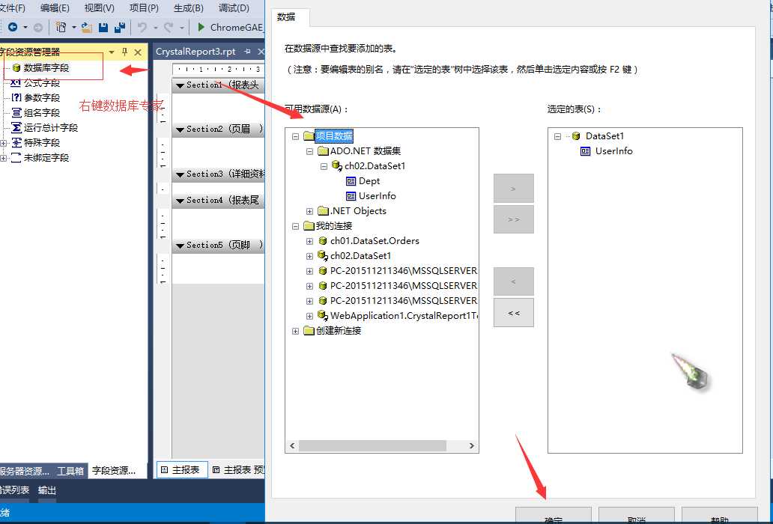The height and width of the screenshot is (524, 773).
Task: Click the .NET Objects folder icon
Action: click(323, 211)
